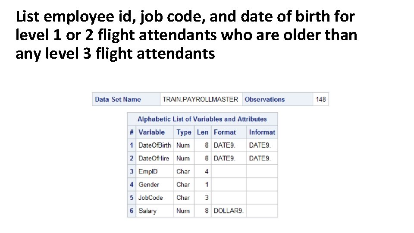Select the JobCode variable cell
The width and height of the screenshot is (414, 233).
155,198
